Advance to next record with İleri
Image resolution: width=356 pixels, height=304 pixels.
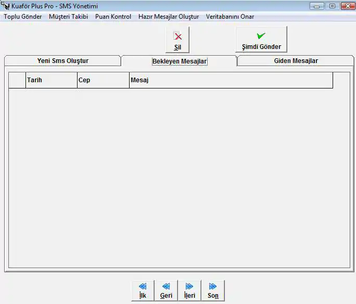coord(189,290)
